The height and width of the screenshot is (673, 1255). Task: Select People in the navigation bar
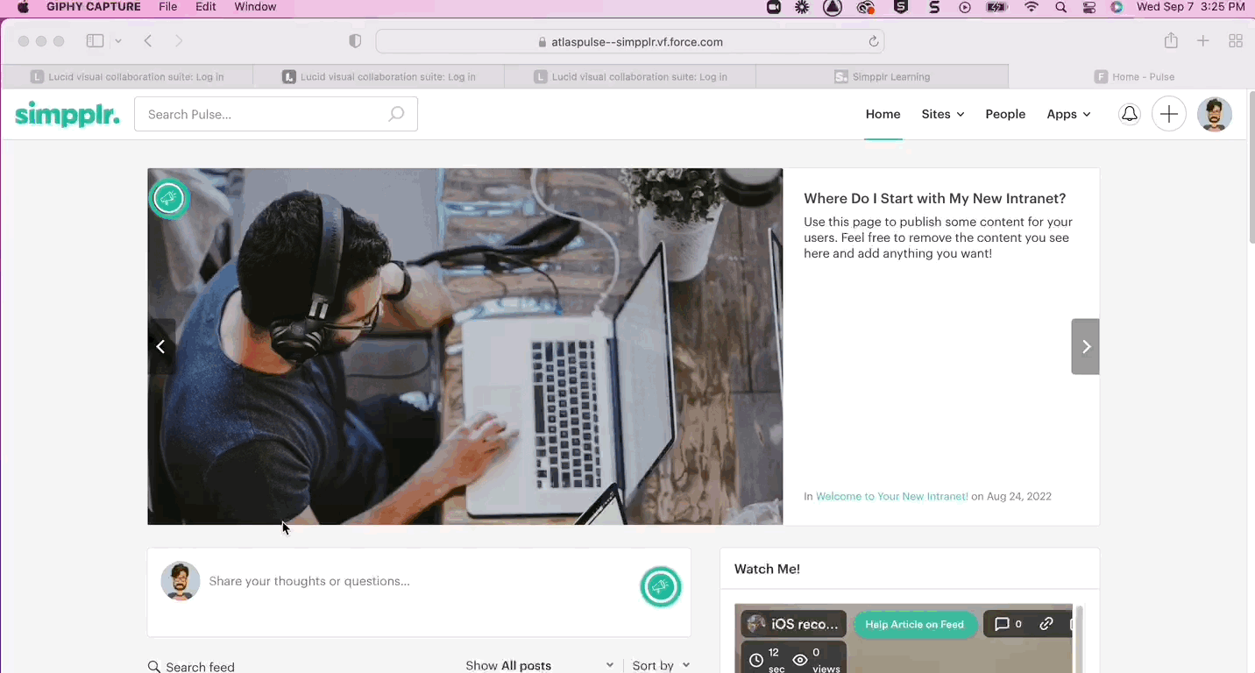1005,114
